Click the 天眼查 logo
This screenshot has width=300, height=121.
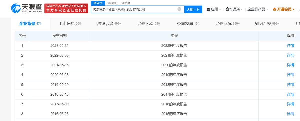(x=26, y=8)
